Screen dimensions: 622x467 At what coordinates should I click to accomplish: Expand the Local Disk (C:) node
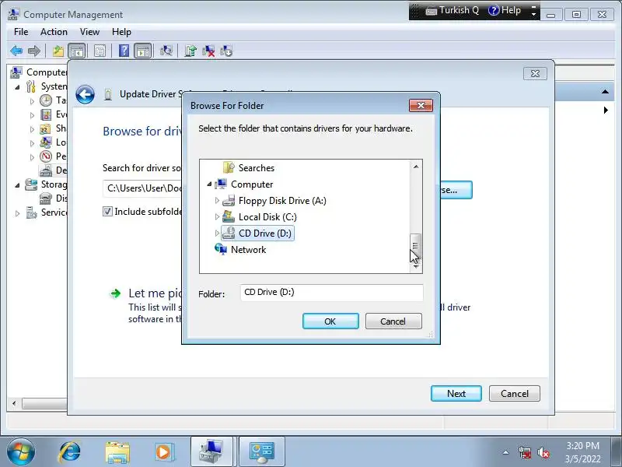pos(217,217)
